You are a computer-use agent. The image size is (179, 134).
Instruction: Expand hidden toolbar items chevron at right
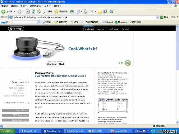click(178, 16)
